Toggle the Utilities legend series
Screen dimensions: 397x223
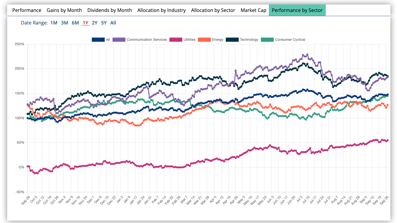(176, 39)
